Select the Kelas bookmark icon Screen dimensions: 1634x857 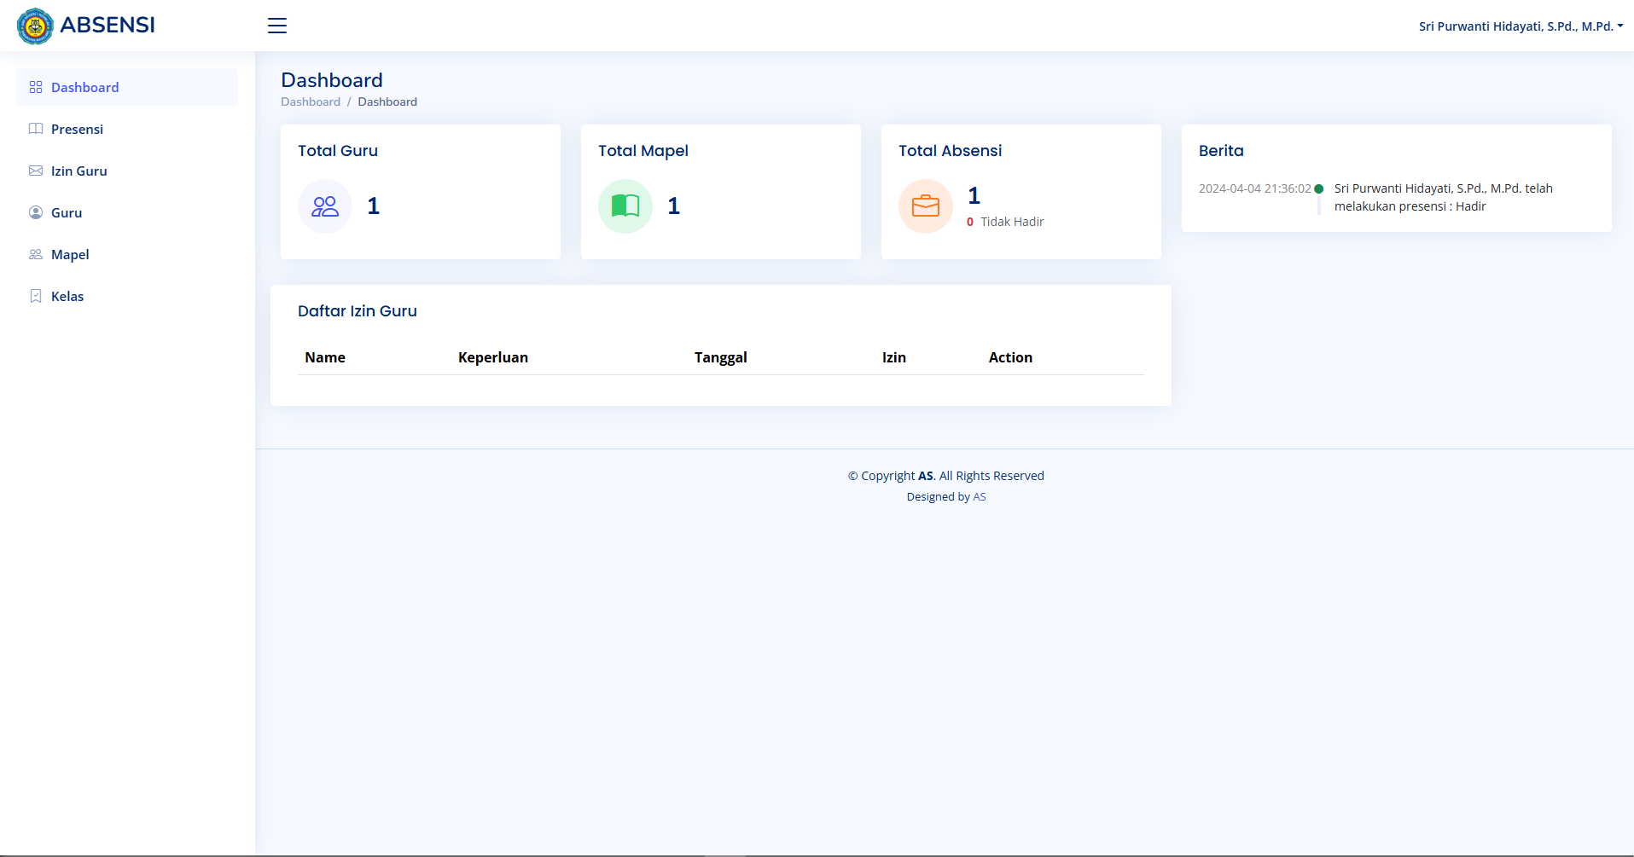click(x=36, y=297)
